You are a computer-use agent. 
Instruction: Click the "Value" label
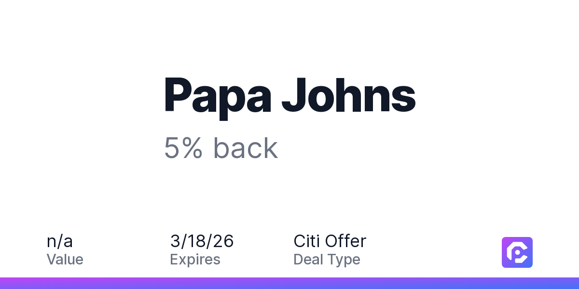point(65,260)
